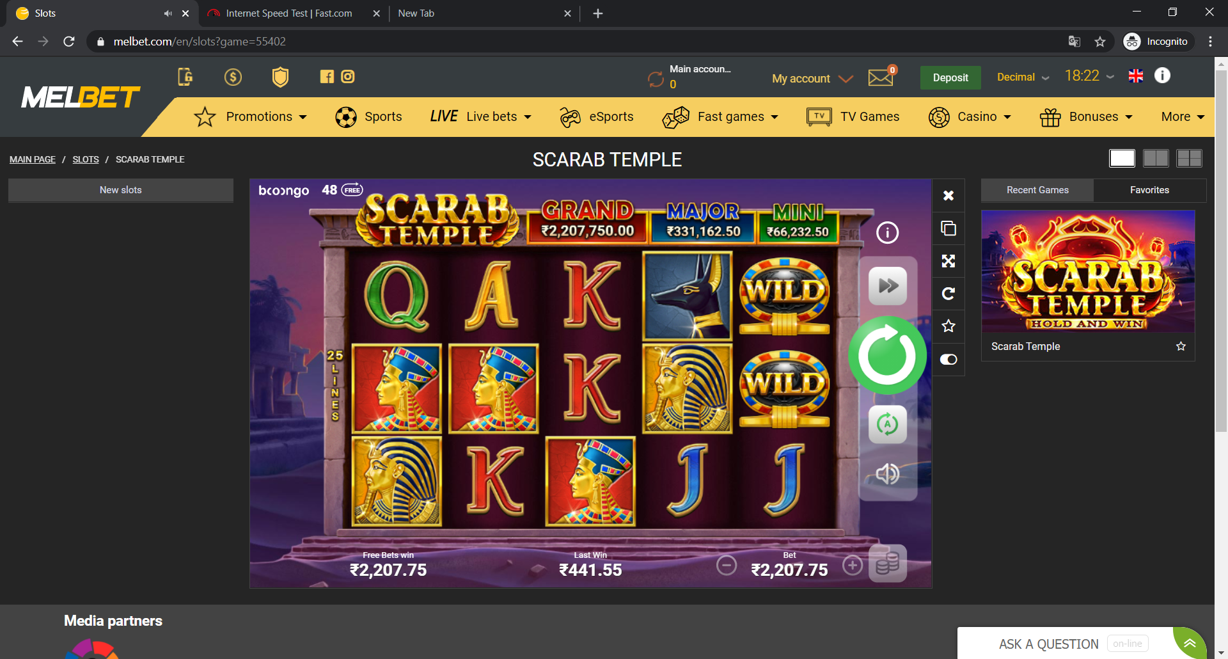The image size is (1228, 659).
Task: Spin the green slot reel button
Action: (x=887, y=355)
